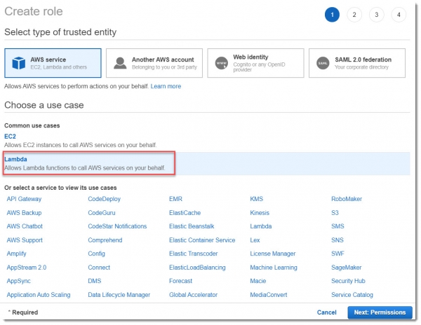The width and height of the screenshot is (421, 325).
Task: Click the SAML 2.0 federation icon
Action: [x=323, y=64]
